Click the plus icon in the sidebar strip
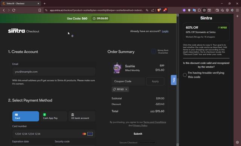Screen dimensions: 241x146 tap(237, 16)
